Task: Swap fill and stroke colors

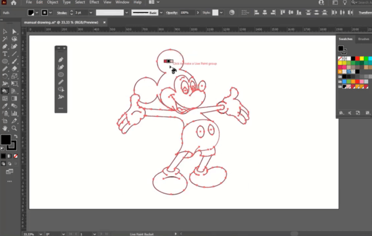Action: tap(16, 136)
